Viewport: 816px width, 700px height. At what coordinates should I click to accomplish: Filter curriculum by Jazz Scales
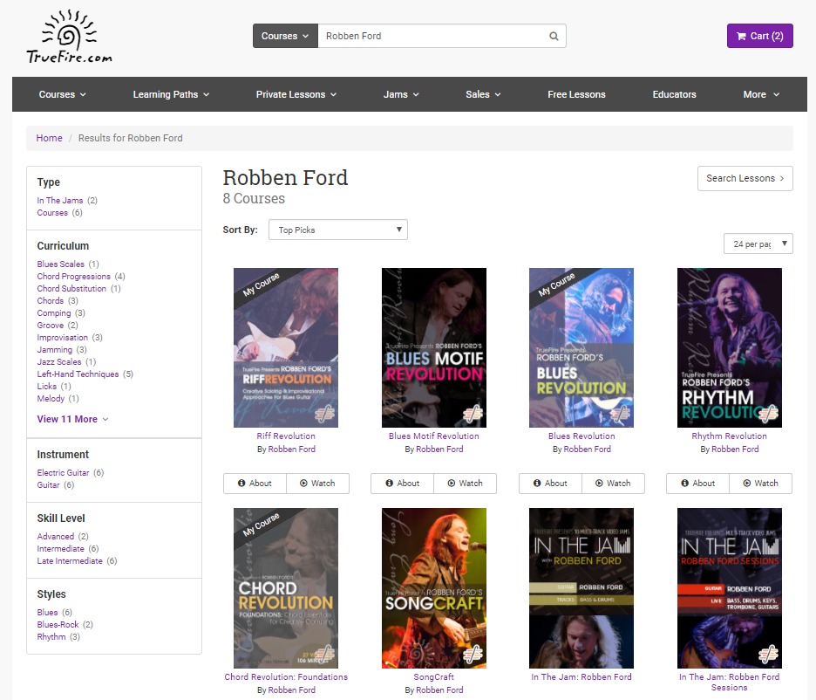[x=58, y=362]
